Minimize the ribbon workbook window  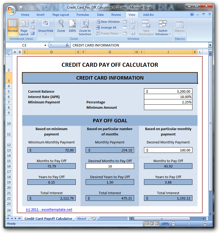[x=198, y=14]
